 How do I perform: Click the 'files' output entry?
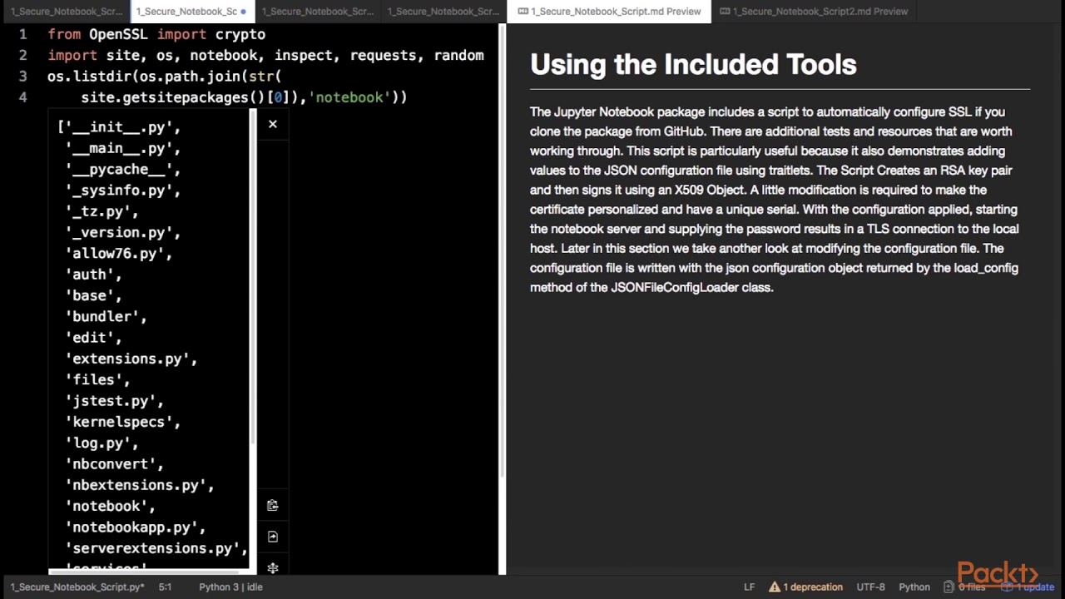97,379
